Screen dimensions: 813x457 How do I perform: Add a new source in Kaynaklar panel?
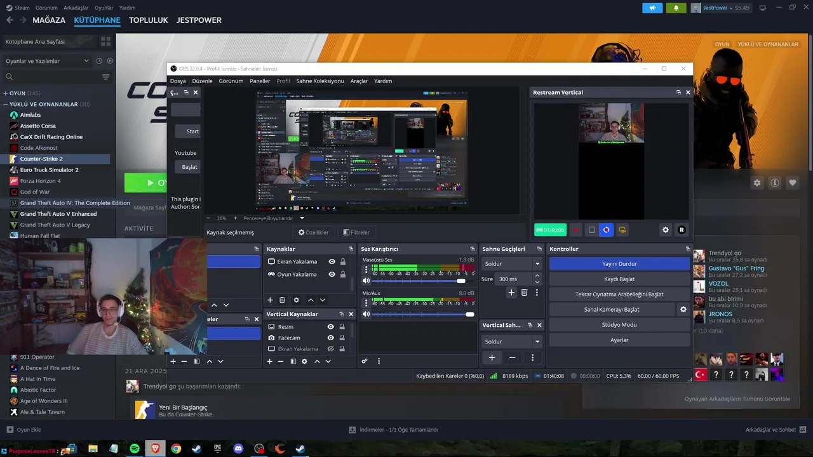(270, 300)
